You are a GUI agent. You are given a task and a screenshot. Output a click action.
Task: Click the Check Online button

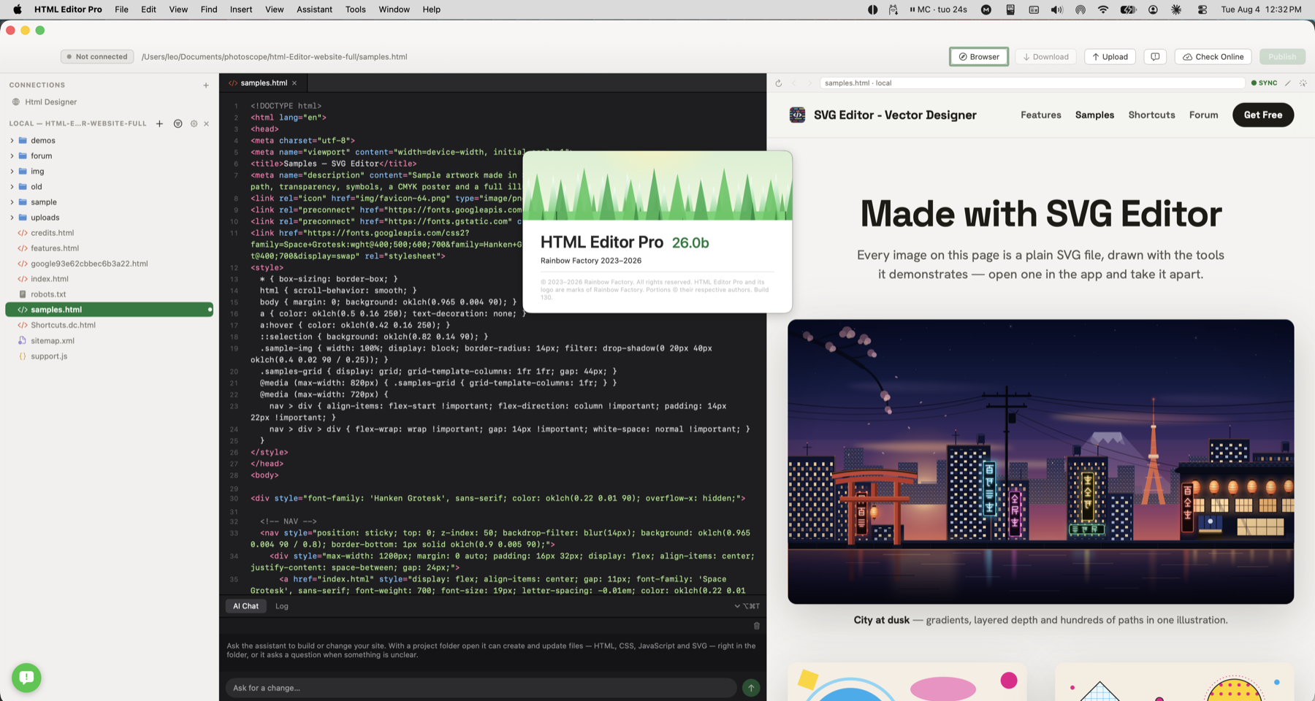1213,57
